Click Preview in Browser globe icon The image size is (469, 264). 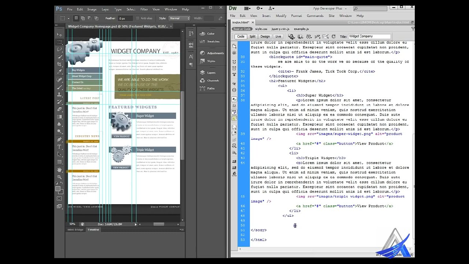click(x=300, y=37)
